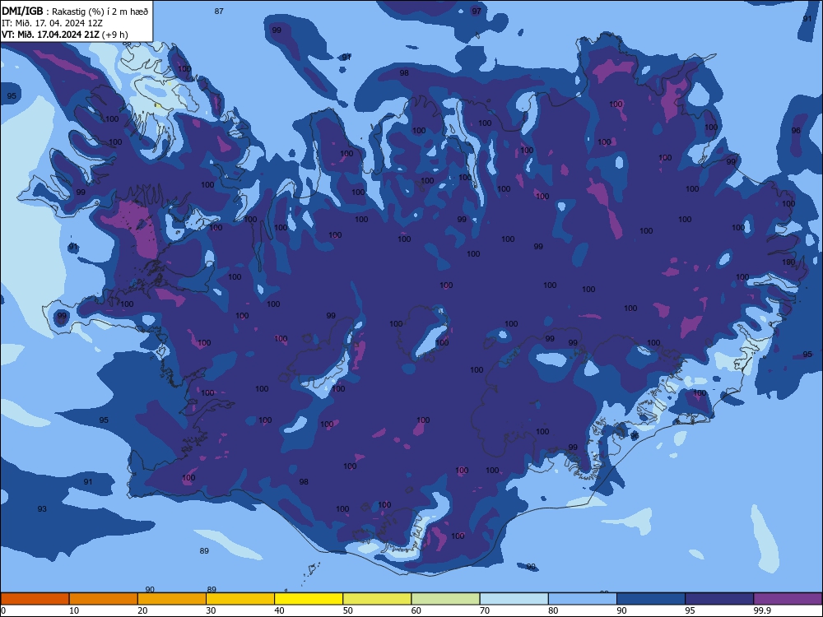The height and width of the screenshot is (617, 823).
Task: Click the legend scale label "80"
Action: [553, 610]
